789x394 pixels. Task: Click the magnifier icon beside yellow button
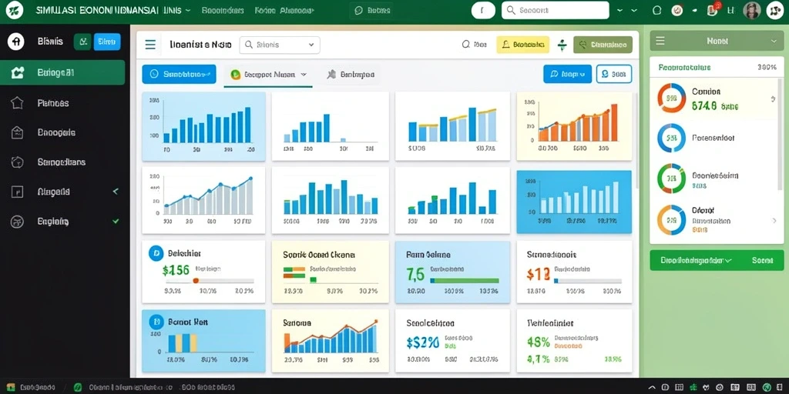466,45
